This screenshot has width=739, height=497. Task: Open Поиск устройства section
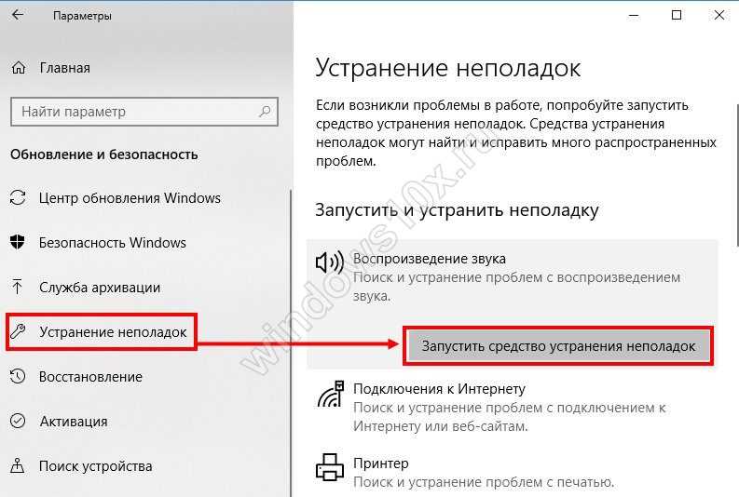(96, 466)
